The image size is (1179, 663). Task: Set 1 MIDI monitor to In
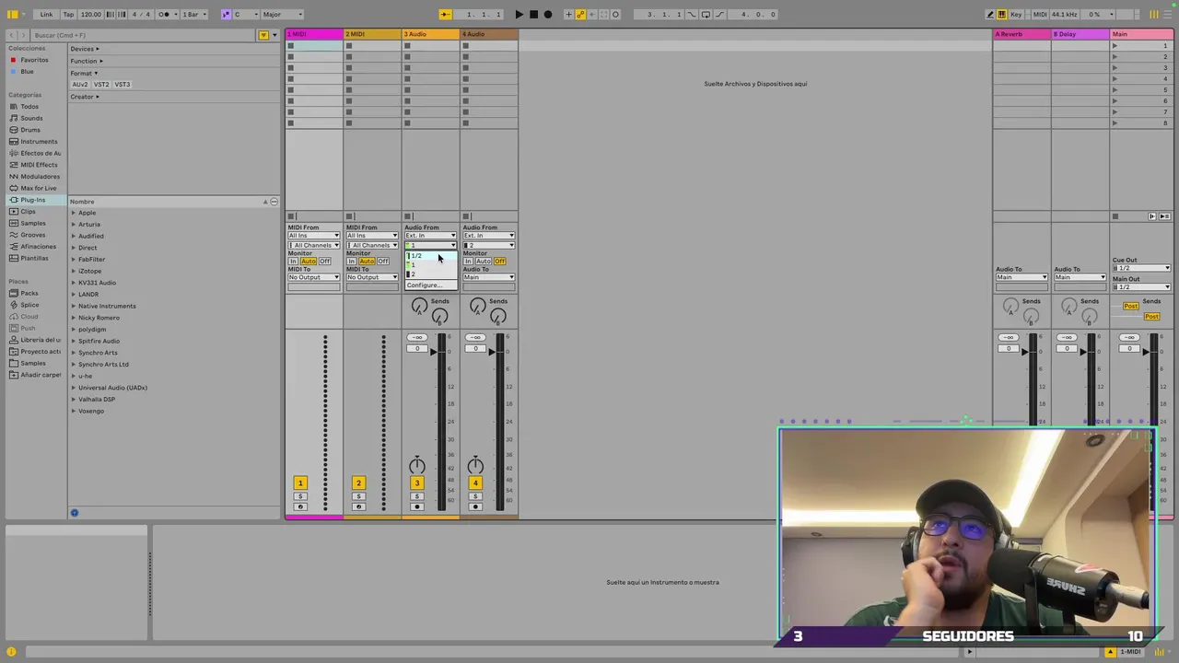(293, 262)
